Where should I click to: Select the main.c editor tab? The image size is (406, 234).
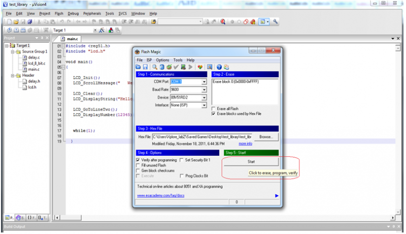point(70,39)
